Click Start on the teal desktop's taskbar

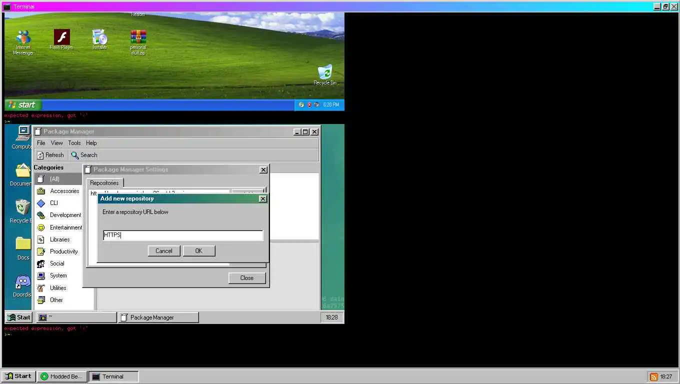(19, 317)
